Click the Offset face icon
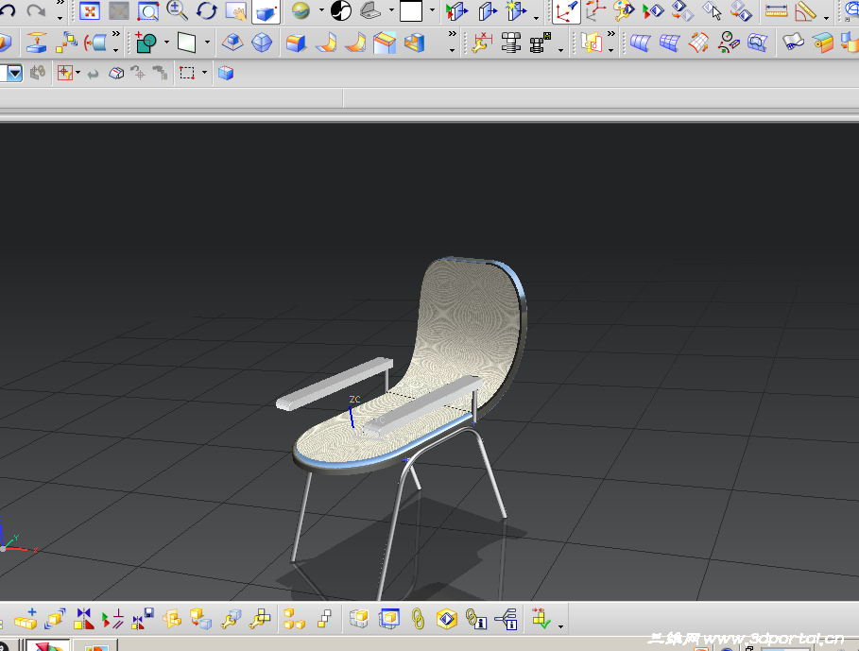Viewport: 859px width, 651px height. (37, 43)
